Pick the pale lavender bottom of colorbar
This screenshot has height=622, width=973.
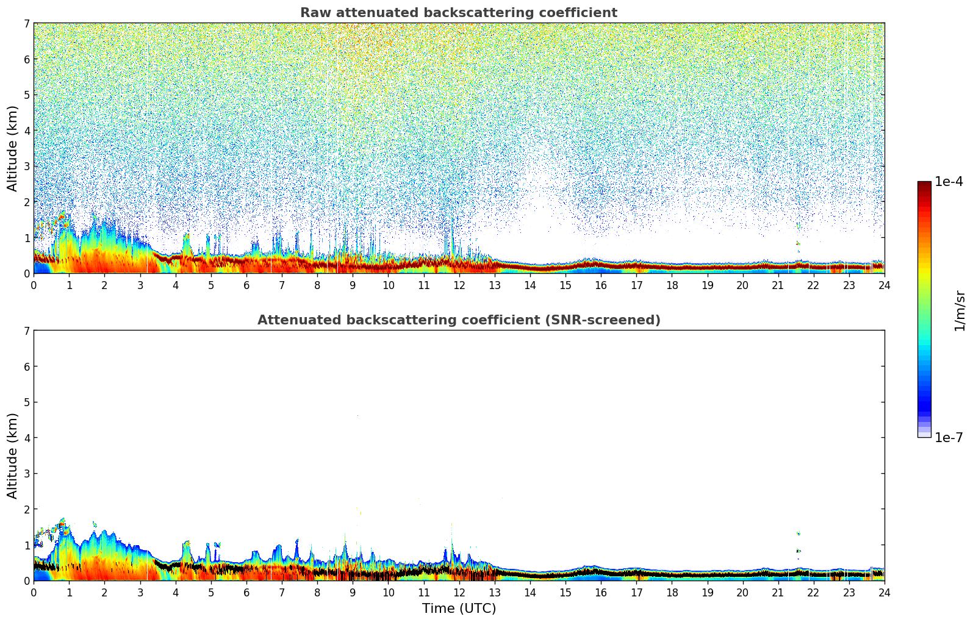point(924,433)
